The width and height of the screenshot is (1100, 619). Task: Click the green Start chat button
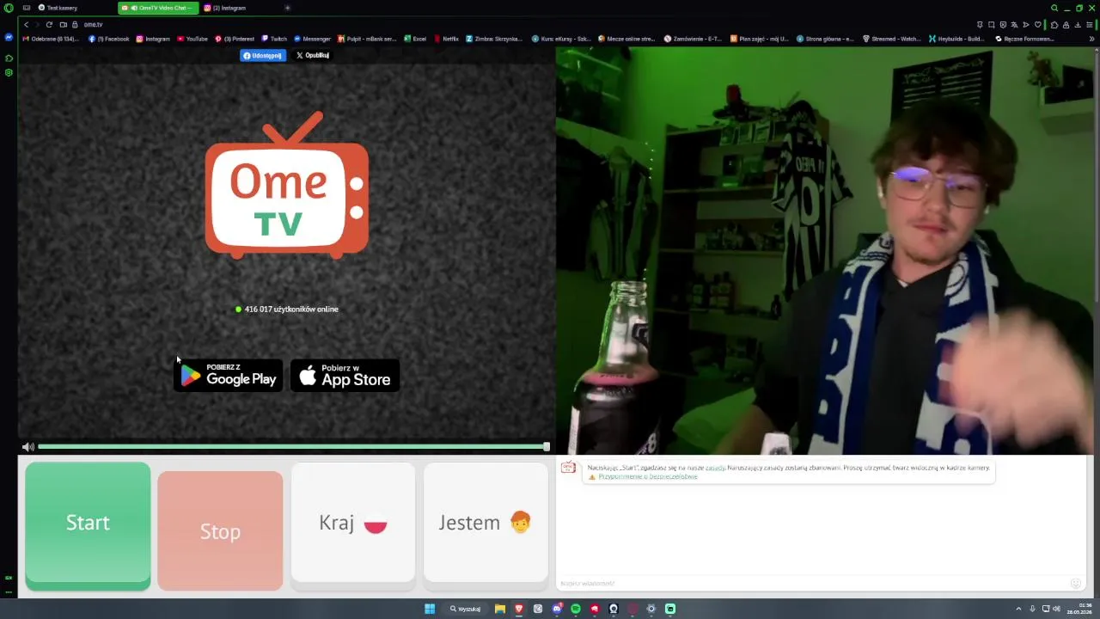pos(88,525)
